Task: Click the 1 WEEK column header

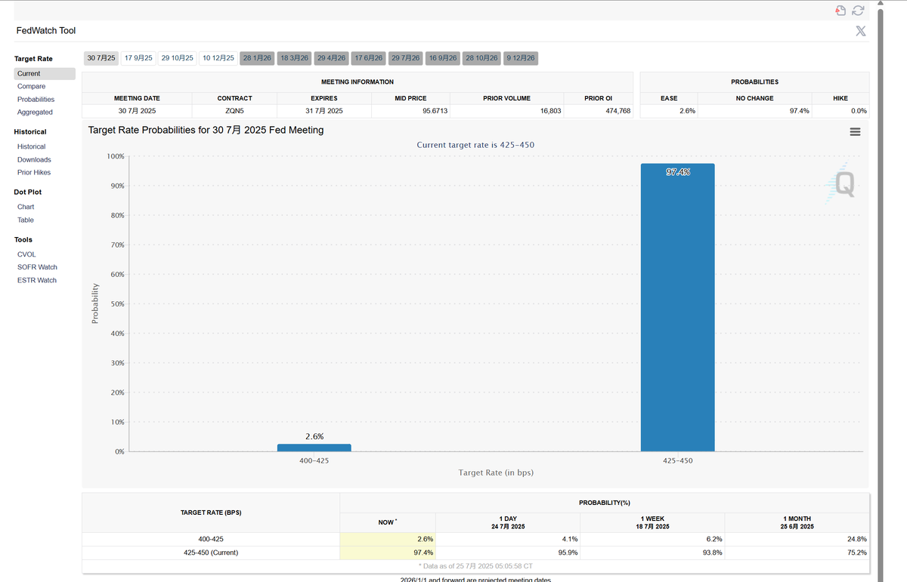Action: [x=652, y=522]
